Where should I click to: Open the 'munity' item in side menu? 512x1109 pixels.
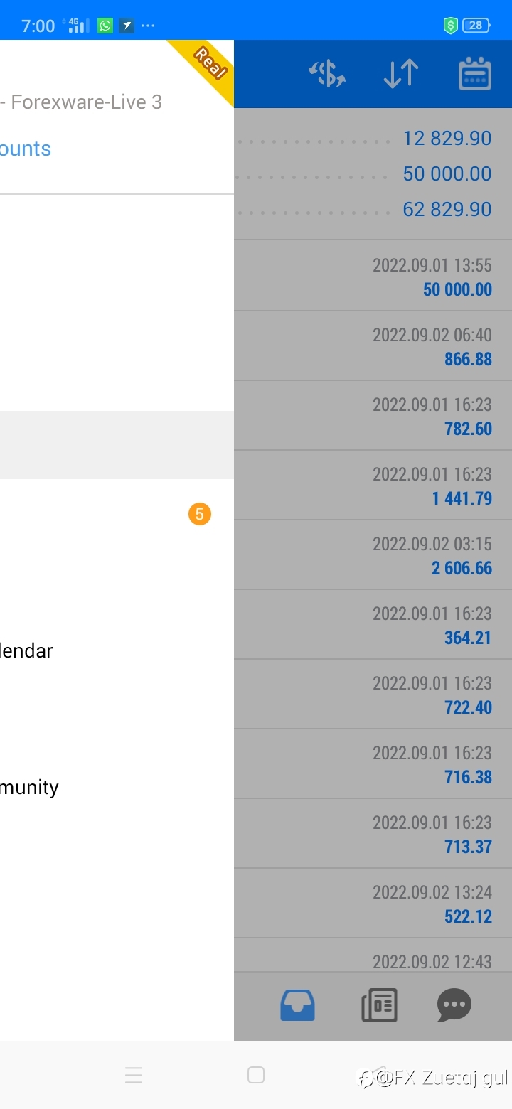[29, 787]
